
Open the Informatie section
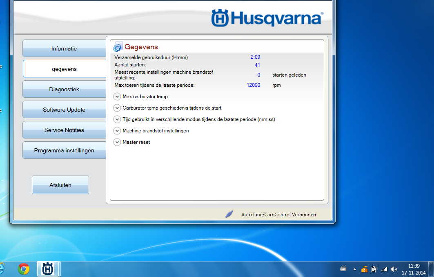tap(64, 48)
